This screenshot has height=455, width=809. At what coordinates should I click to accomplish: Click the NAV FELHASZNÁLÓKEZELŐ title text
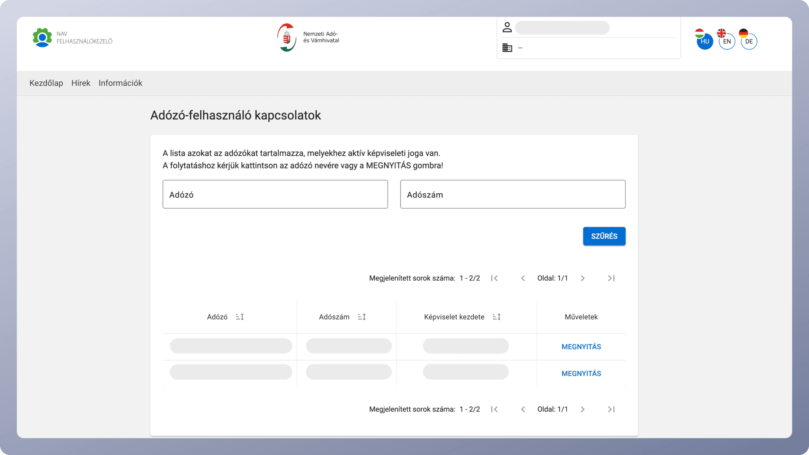coord(85,38)
